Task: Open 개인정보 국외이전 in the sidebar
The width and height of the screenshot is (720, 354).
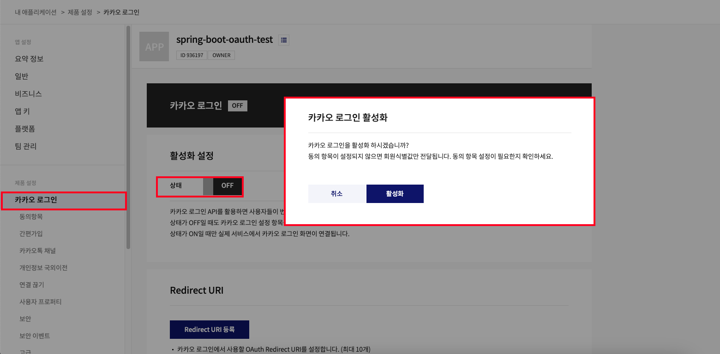Action: 43,267
